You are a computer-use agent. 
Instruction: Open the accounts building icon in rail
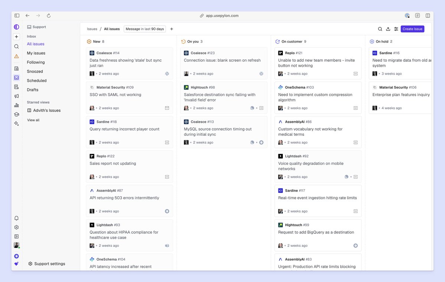(x=16, y=68)
